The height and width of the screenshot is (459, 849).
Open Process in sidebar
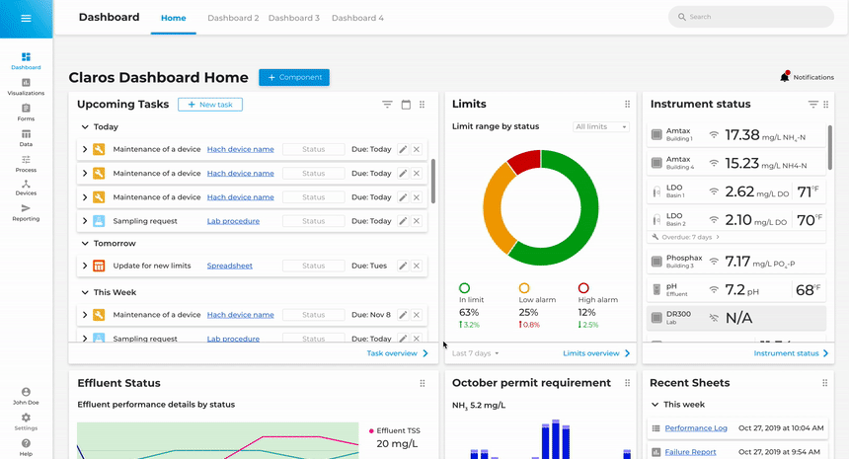pos(26,164)
